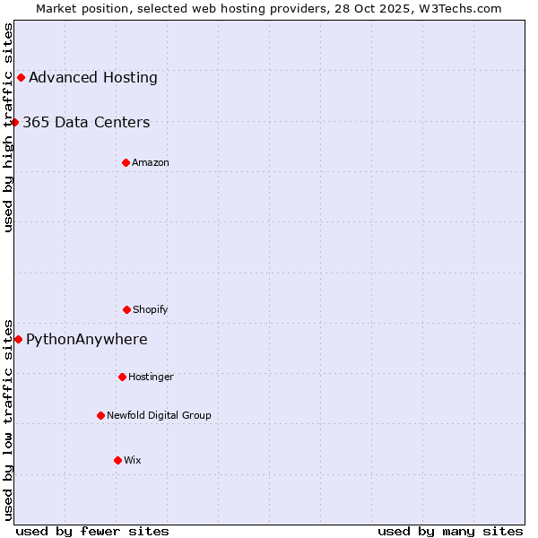This screenshot has height=538, width=538.
Task: Click the Amazon data point marker
Action: click(126, 162)
